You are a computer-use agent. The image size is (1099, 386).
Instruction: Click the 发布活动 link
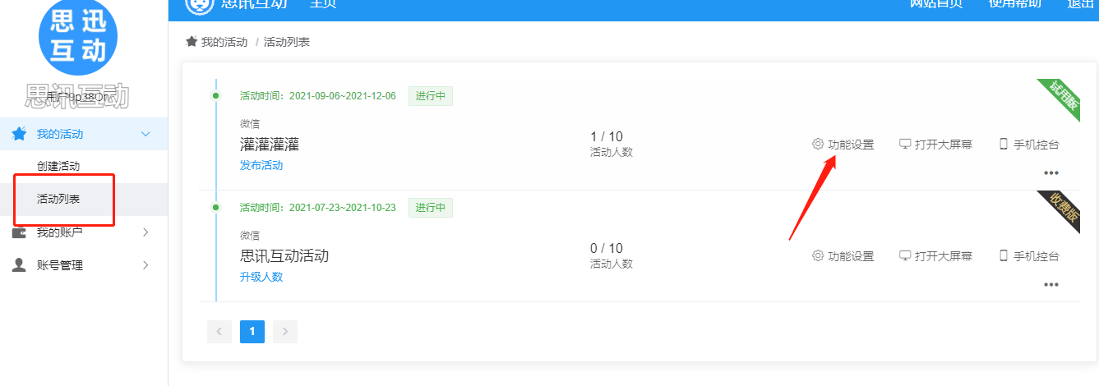[261, 165]
